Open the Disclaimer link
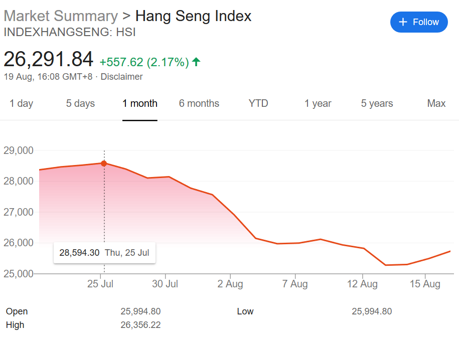This screenshot has height=339, width=459. 121,77
